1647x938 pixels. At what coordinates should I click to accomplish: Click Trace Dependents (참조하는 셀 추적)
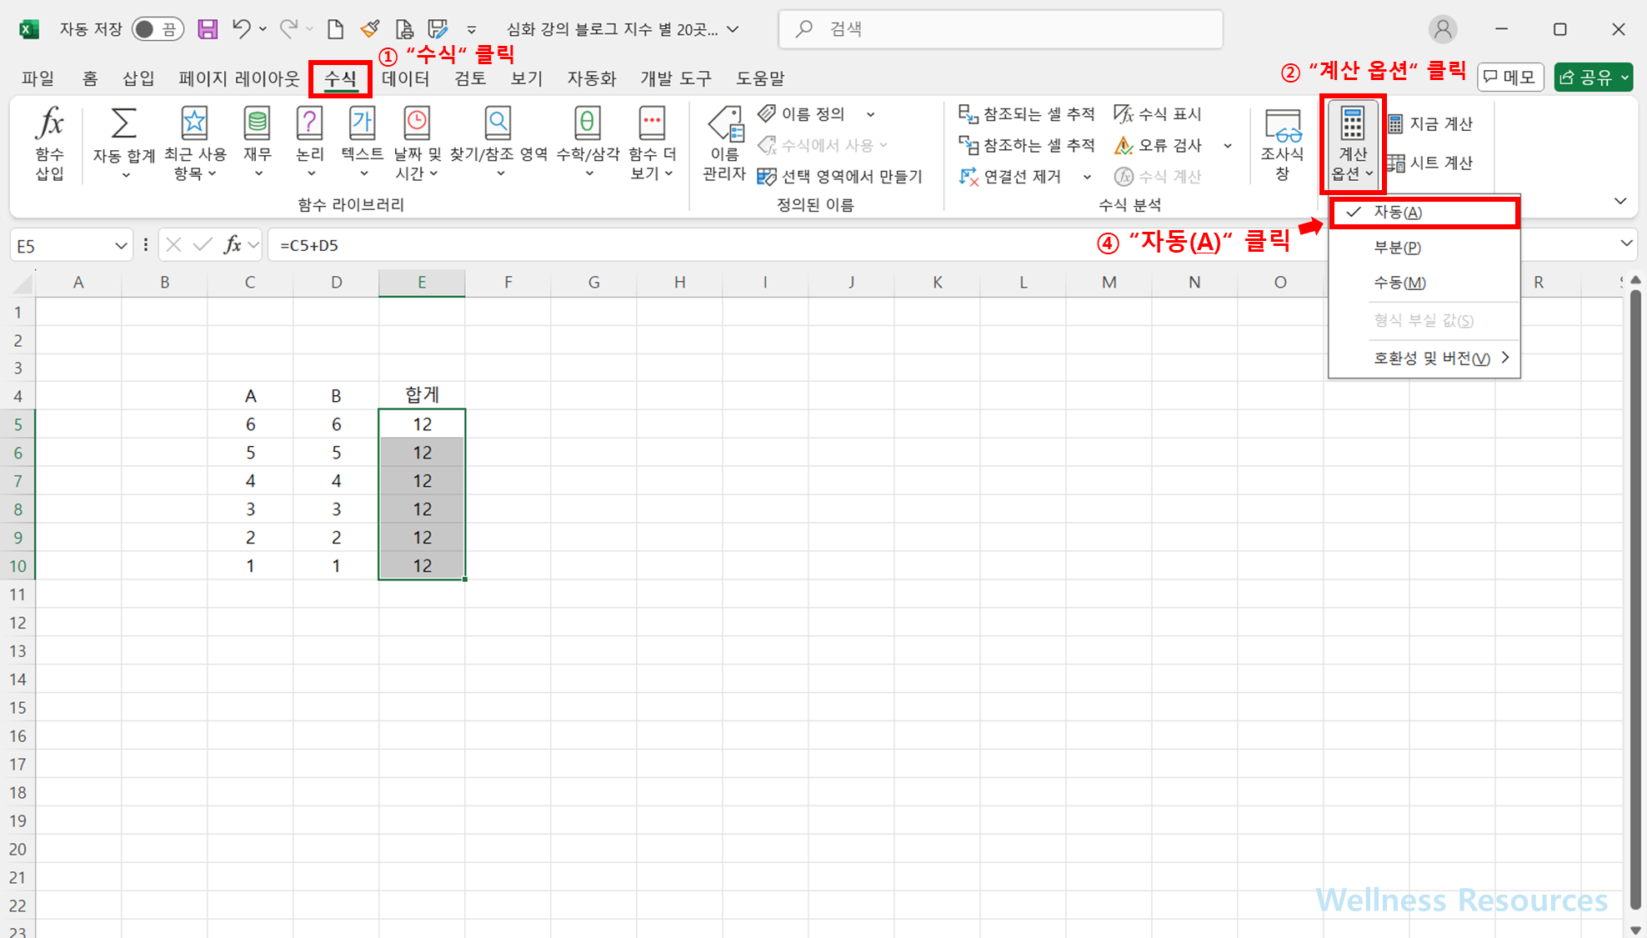tap(1027, 145)
